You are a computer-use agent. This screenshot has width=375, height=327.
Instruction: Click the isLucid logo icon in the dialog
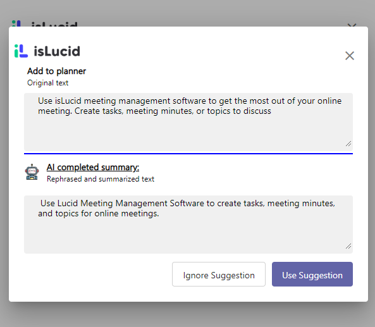pyautogui.click(x=21, y=51)
